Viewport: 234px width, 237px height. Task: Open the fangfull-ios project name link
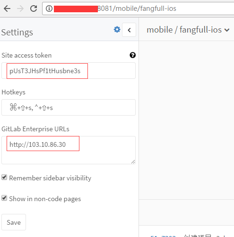click(200, 30)
